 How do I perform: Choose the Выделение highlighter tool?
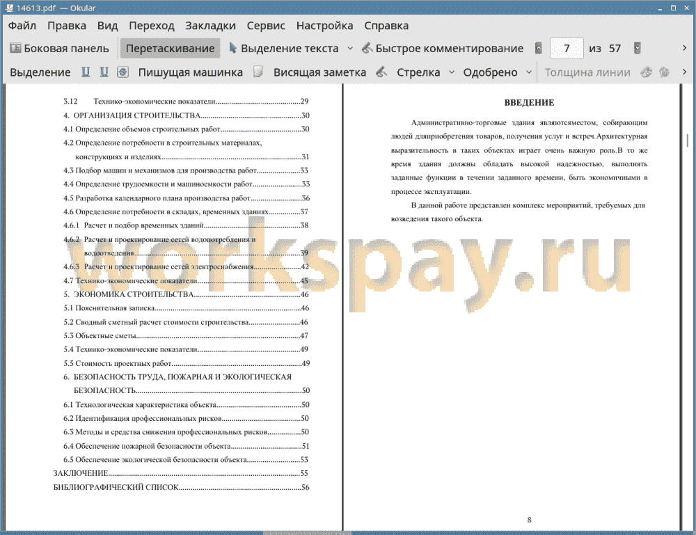pyautogui.click(x=40, y=72)
